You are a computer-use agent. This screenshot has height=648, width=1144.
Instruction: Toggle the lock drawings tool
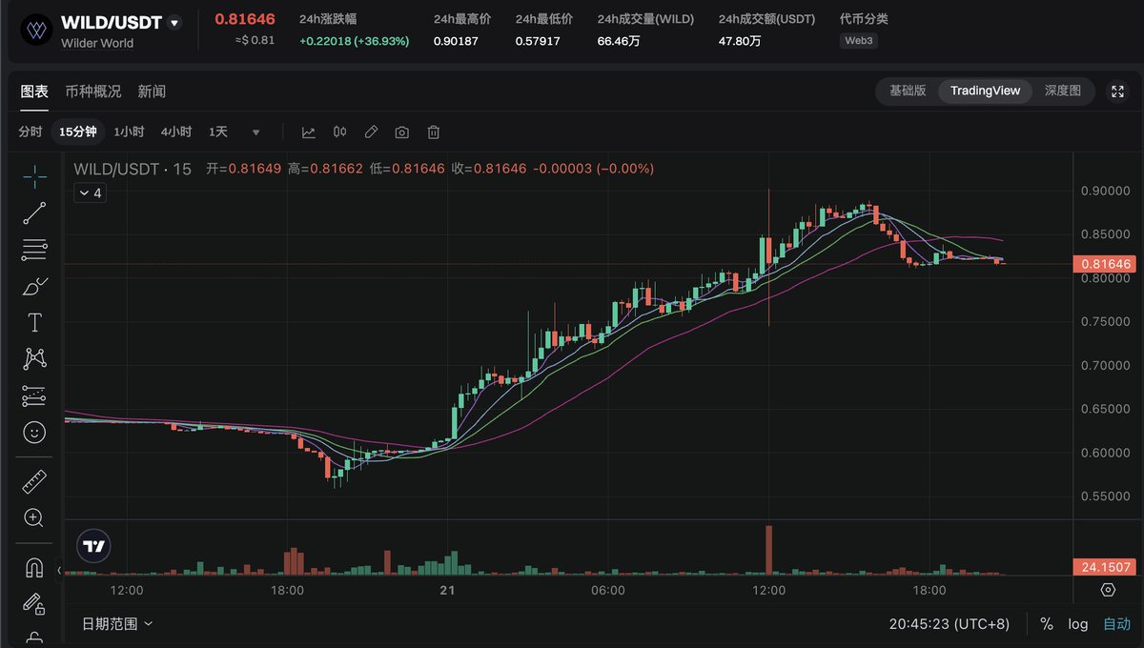[34, 603]
